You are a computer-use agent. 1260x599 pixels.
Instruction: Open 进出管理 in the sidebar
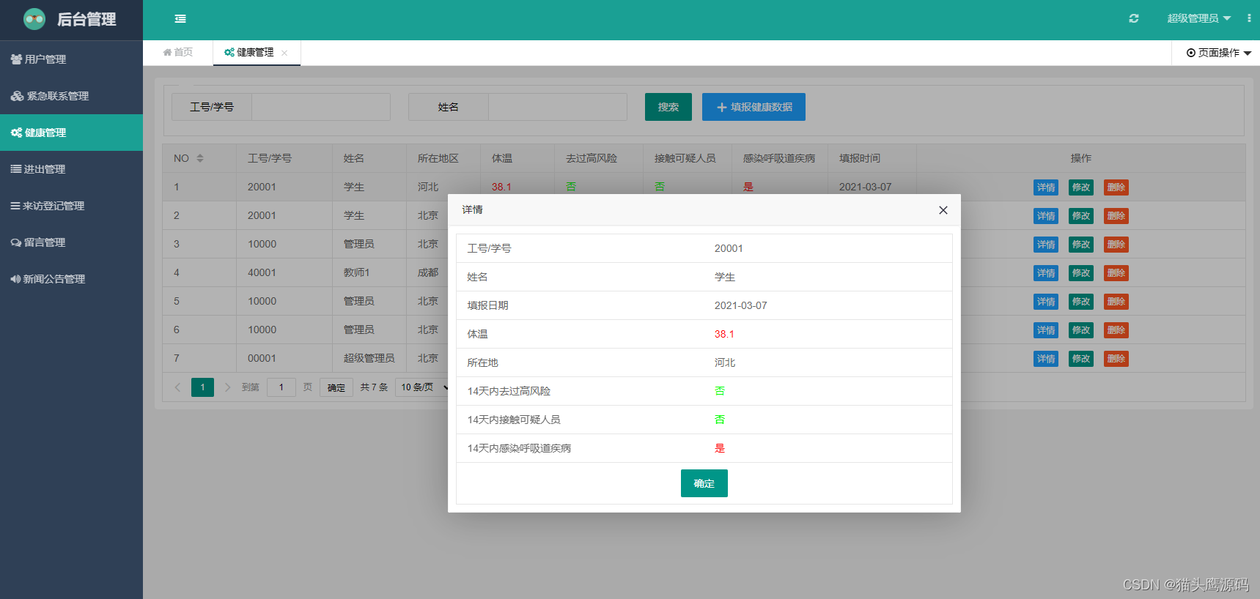click(x=71, y=169)
